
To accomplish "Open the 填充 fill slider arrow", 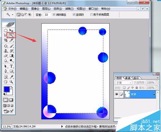I will (x=157, y=87).
